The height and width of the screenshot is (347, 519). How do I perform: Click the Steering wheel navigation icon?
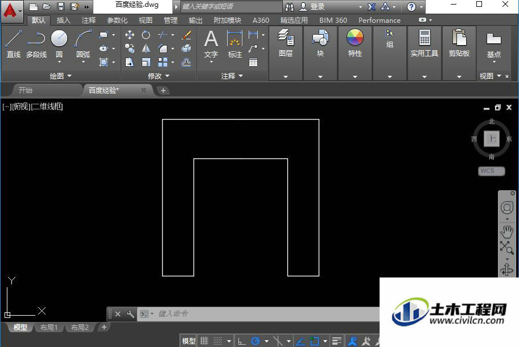pos(506,207)
